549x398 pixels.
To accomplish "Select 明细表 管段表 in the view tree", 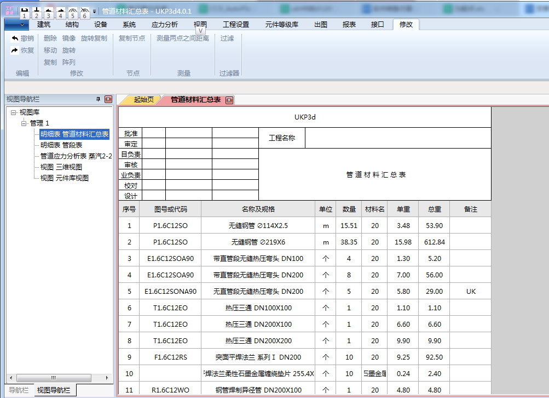I will coord(61,145).
